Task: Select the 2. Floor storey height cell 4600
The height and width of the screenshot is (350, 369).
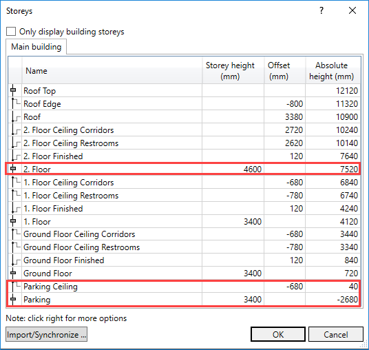Action: pyautogui.click(x=233, y=169)
